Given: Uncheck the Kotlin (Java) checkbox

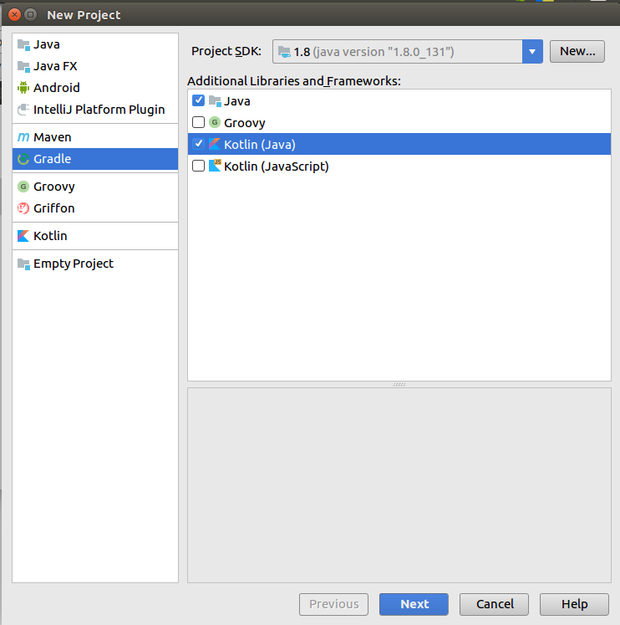Looking at the screenshot, I should (198, 144).
